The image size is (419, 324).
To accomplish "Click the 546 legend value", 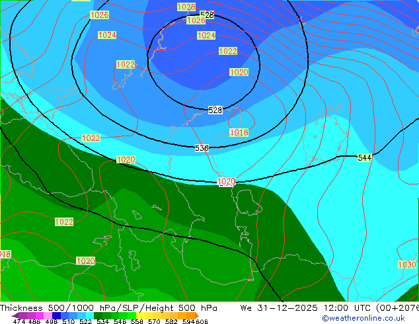I will (120, 321).
